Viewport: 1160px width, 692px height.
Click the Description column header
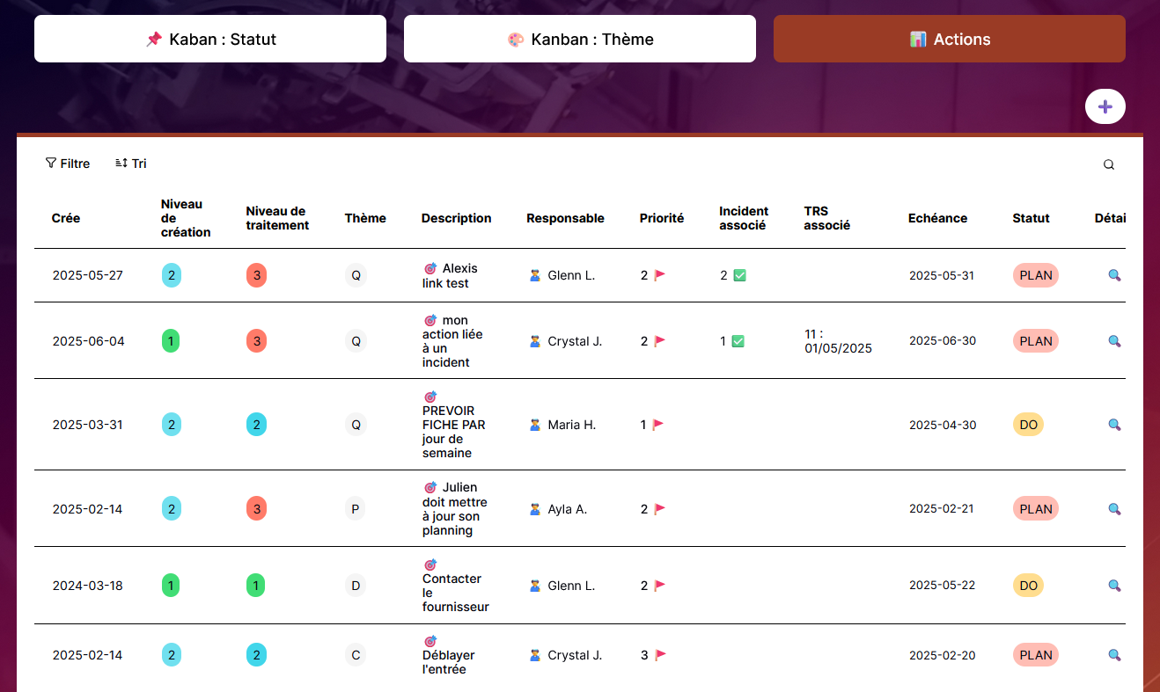point(456,218)
